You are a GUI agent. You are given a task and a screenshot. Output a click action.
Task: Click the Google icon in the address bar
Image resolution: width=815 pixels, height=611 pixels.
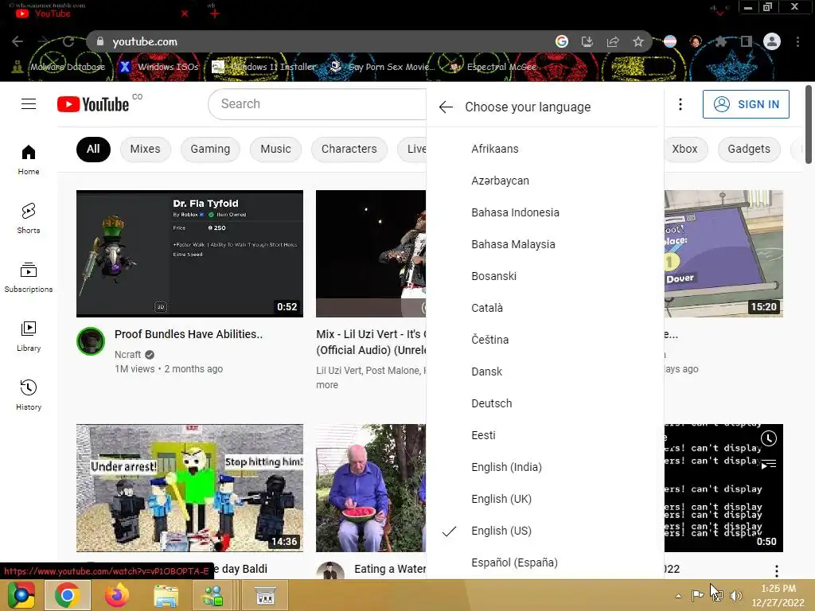tap(561, 41)
